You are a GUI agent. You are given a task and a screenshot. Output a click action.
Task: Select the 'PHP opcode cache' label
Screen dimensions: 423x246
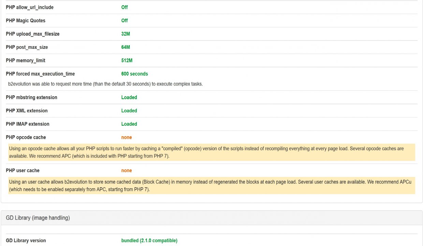(26, 137)
